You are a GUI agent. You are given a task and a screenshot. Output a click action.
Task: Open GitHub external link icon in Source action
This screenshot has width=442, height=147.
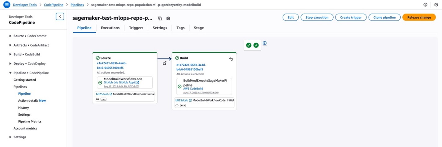pos(137,83)
